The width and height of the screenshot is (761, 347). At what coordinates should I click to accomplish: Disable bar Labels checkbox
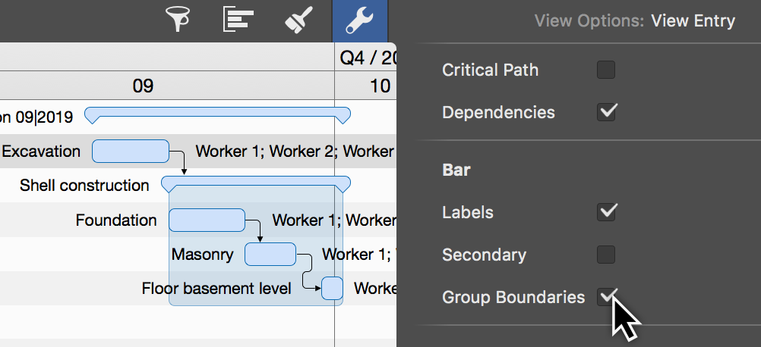(606, 212)
